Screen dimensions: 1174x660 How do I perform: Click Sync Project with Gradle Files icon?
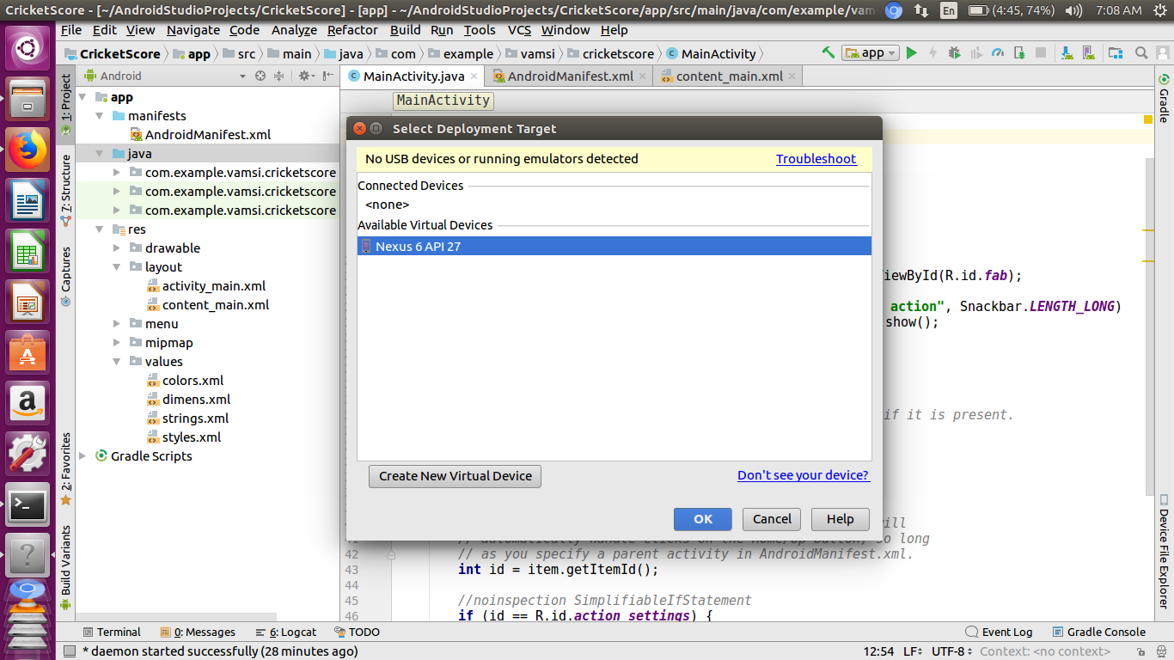point(1066,52)
